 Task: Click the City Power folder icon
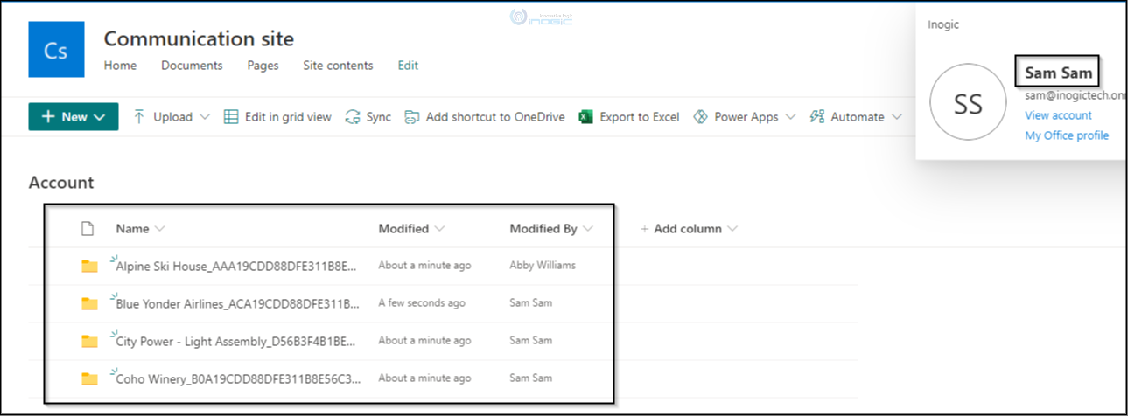pos(89,341)
